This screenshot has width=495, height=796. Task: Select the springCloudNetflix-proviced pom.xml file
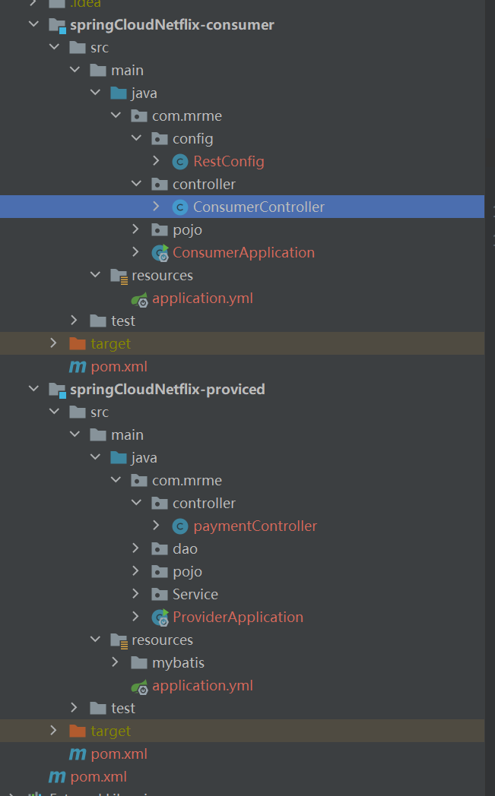tap(119, 754)
